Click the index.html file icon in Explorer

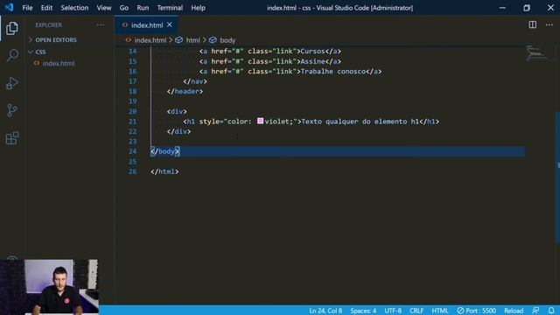(37, 63)
